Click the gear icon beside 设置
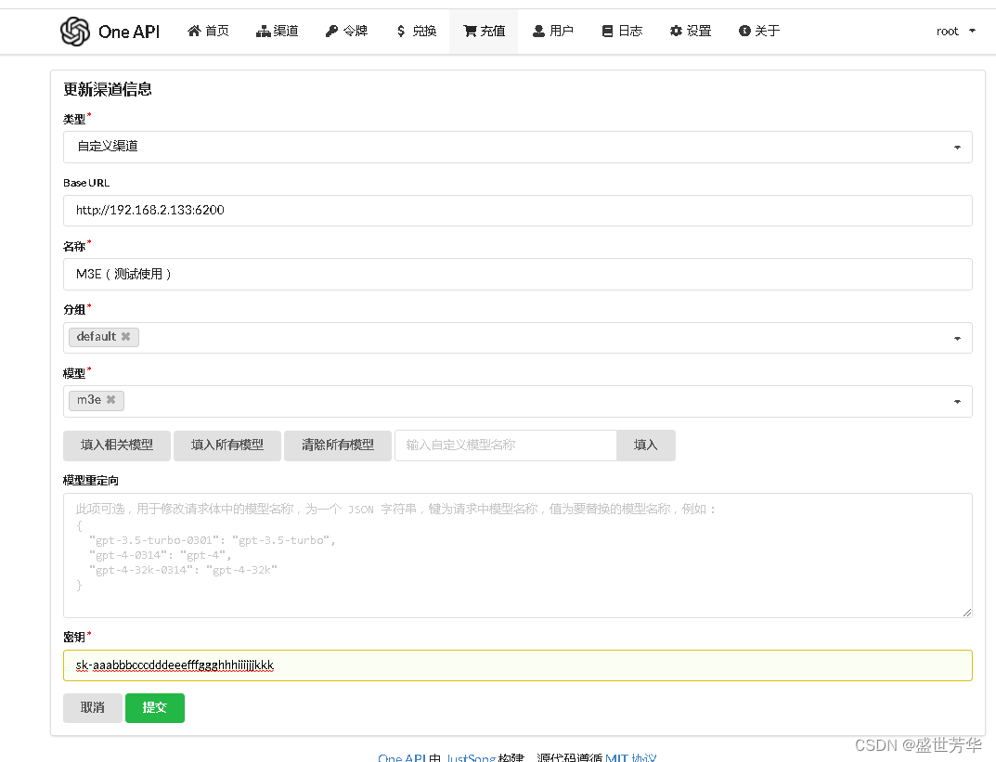Image resolution: width=996 pixels, height=762 pixels. pos(675,30)
